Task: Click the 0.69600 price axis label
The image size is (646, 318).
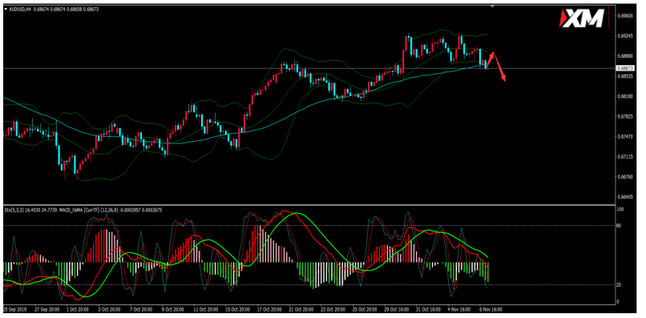Action: 625,16
